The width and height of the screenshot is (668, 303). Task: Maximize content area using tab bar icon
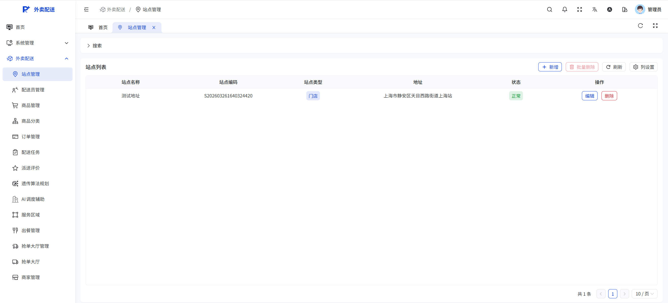(x=655, y=26)
